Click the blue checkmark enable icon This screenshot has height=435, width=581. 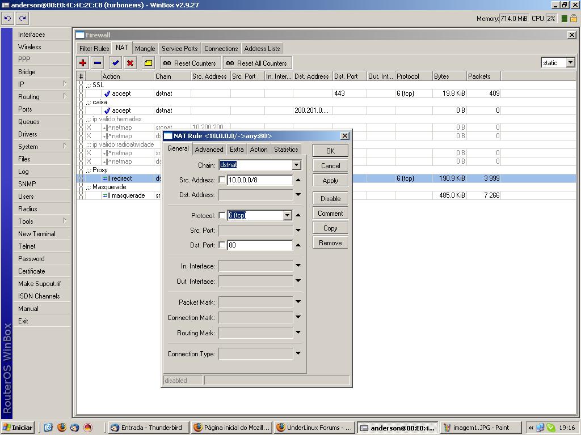116,63
